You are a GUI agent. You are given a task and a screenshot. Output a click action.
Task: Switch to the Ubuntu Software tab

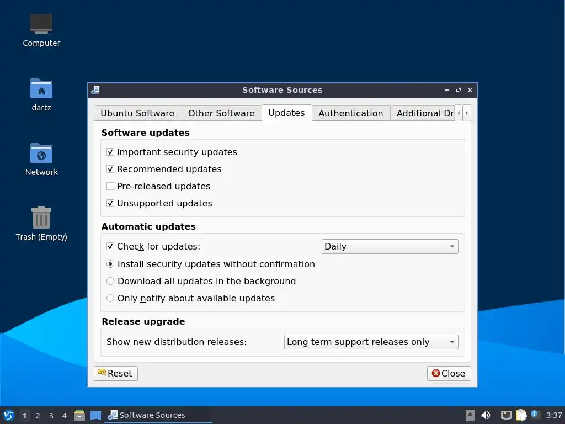click(137, 113)
